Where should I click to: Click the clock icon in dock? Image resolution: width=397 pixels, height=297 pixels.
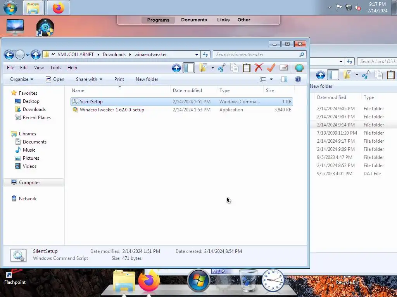[x=273, y=280]
